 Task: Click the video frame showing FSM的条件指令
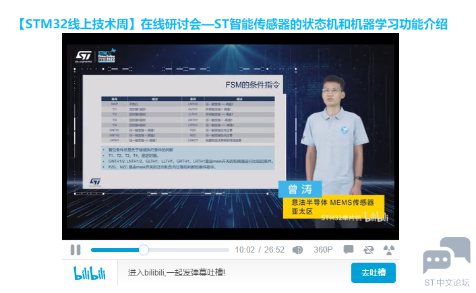coord(231,137)
